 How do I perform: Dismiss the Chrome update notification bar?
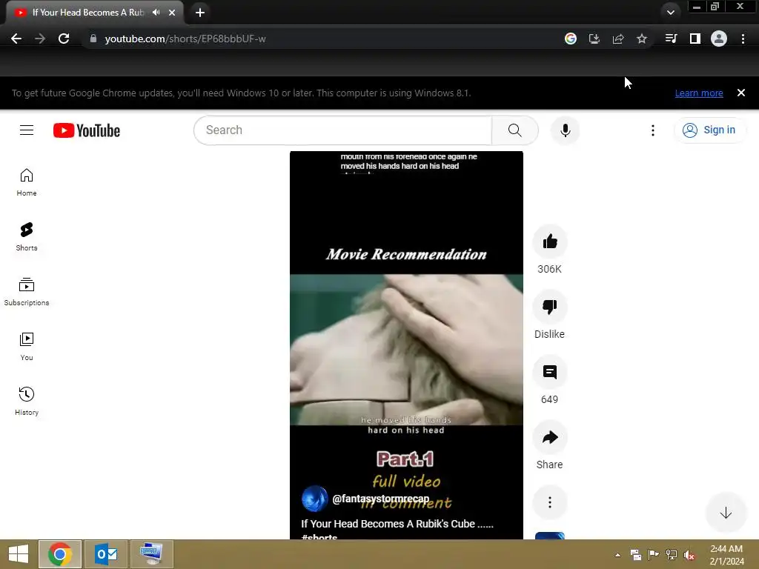coord(740,93)
